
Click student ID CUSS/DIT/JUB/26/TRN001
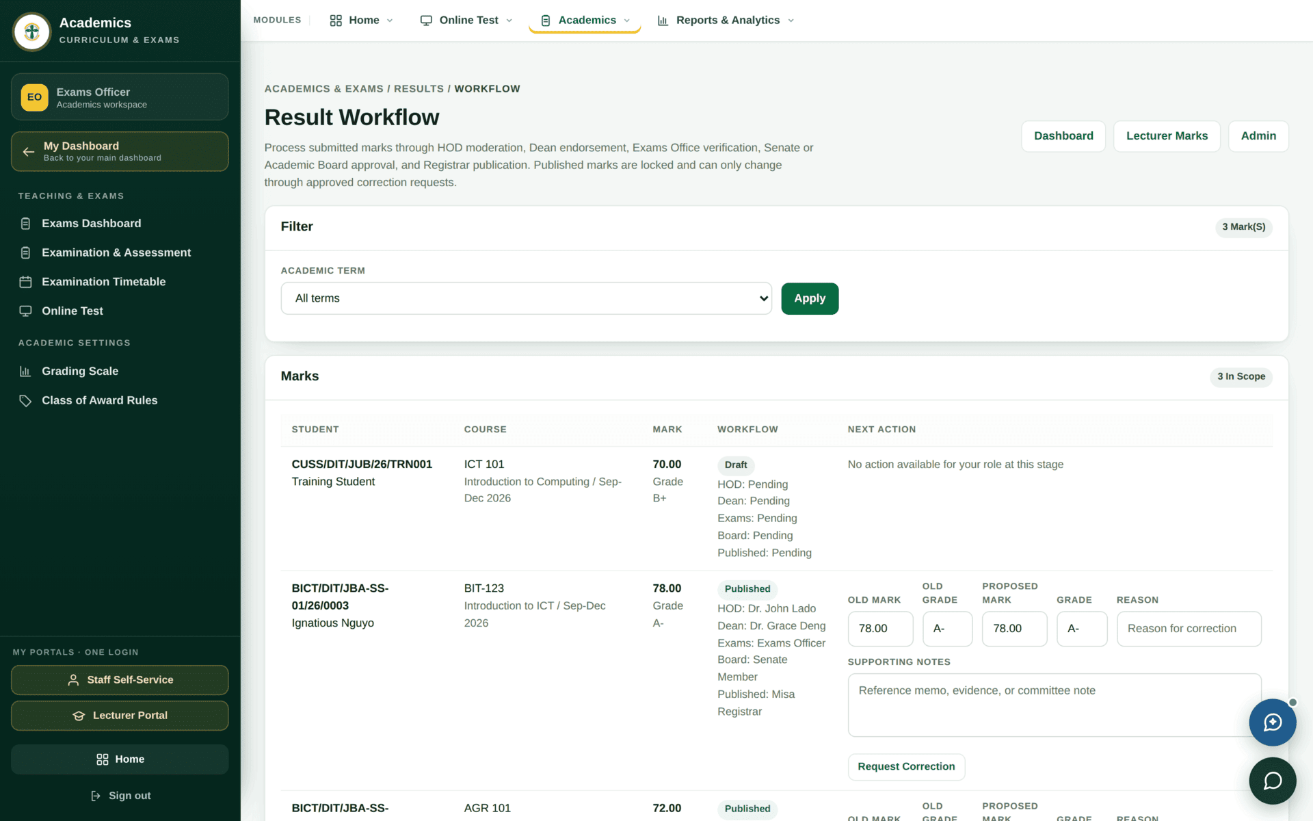pos(362,465)
